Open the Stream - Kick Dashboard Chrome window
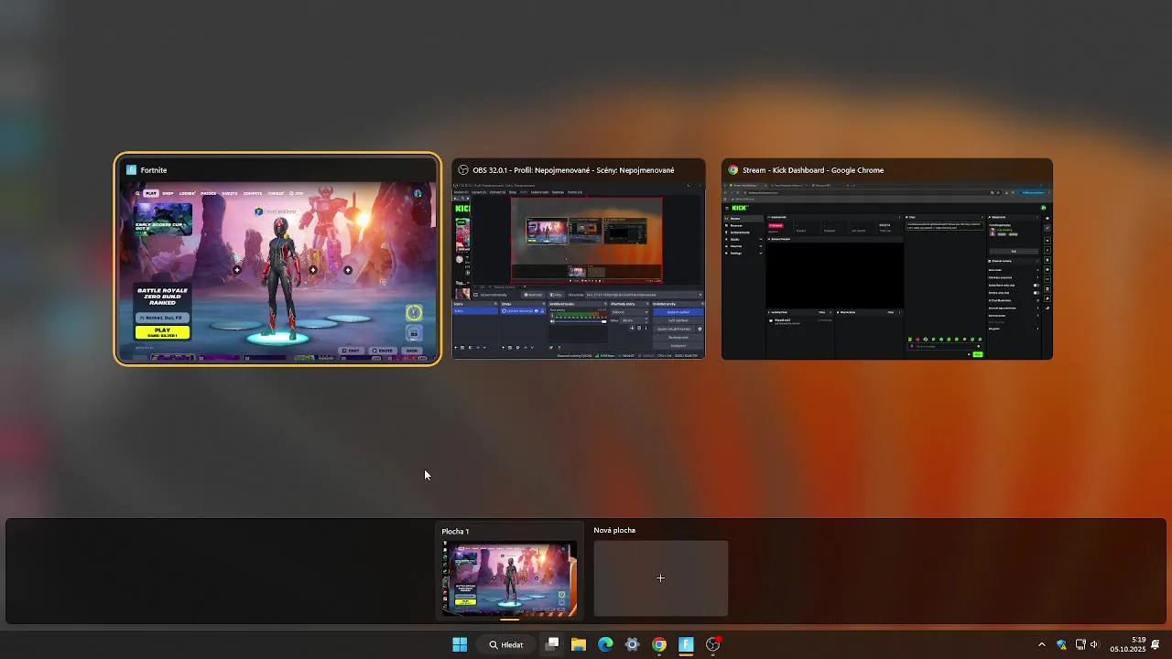 coord(887,260)
